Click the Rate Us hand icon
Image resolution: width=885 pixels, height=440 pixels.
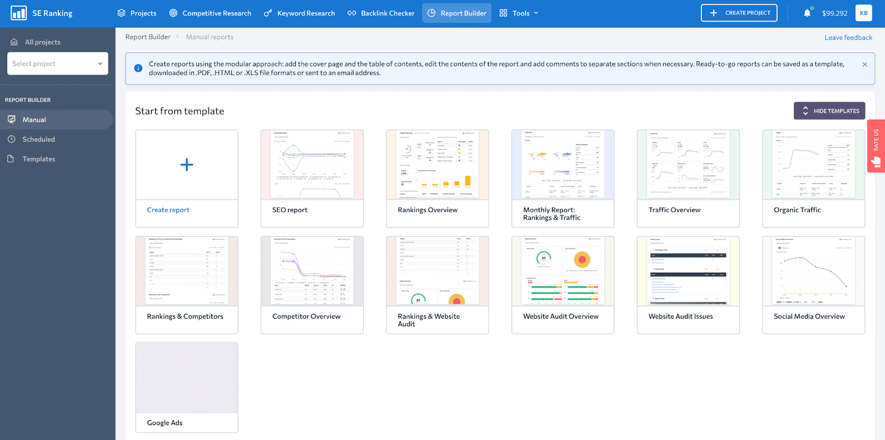point(876,162)
